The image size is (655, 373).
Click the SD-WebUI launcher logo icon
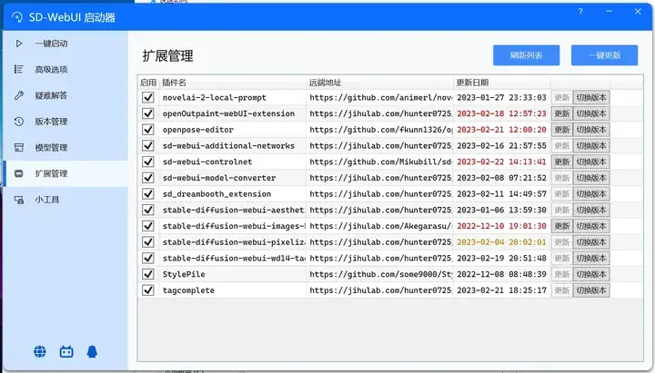[x=17, y=17]
